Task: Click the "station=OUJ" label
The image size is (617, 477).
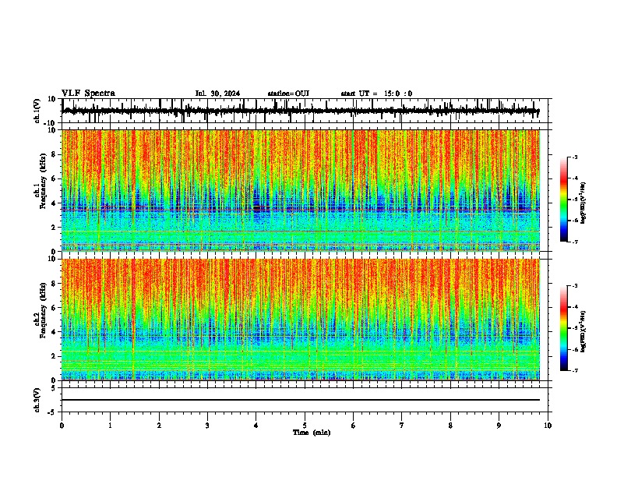Action: [288, 94]
